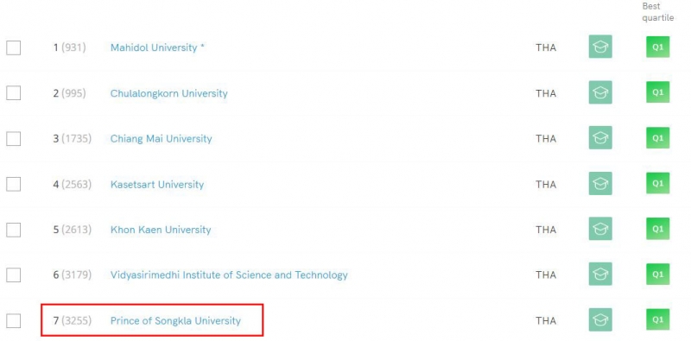Screen dimensions: 691x341
Task: Click the Best quartile column header
Action: click(x=657, y=12)
